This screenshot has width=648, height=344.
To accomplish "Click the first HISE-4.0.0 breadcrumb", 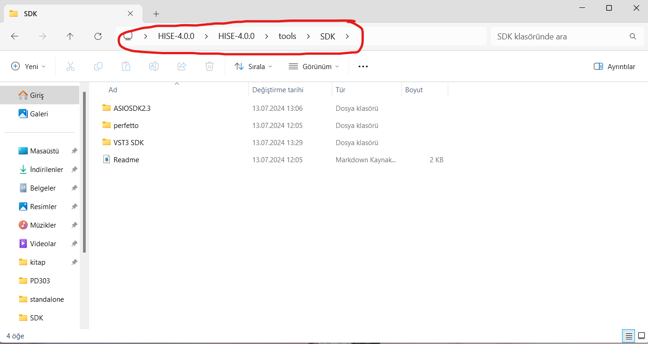I will tap(176, 36).
